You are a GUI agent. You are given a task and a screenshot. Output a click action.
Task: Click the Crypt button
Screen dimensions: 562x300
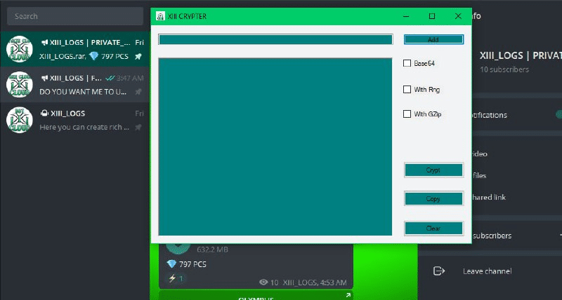[x=433, y=170]
